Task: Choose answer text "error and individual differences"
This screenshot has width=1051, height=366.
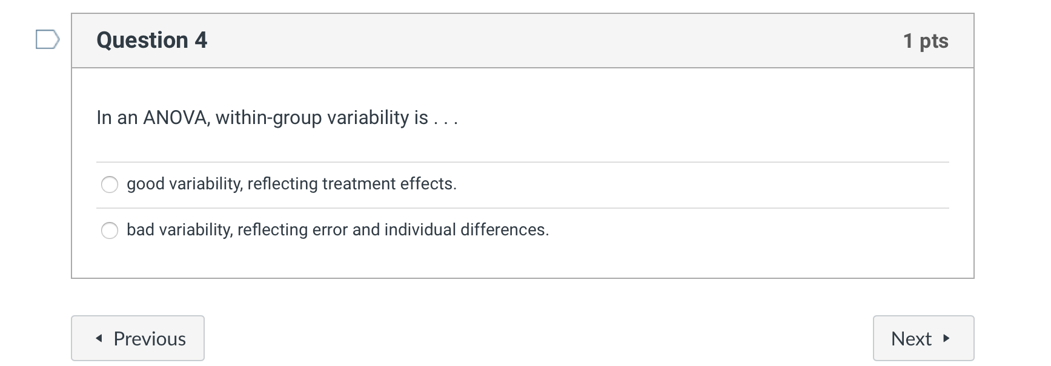Action: (x=430, y=230)
